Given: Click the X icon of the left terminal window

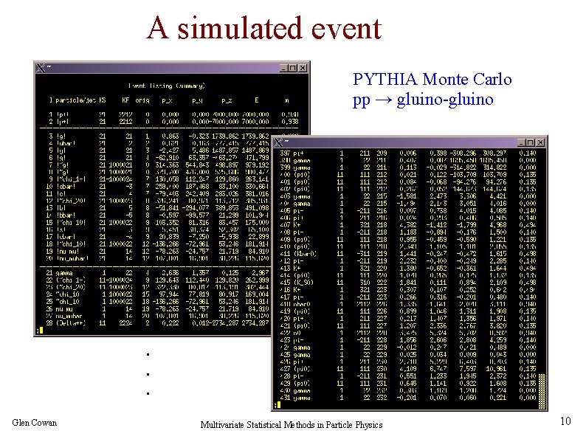Looking at the screenshot, I should point(41,68).
